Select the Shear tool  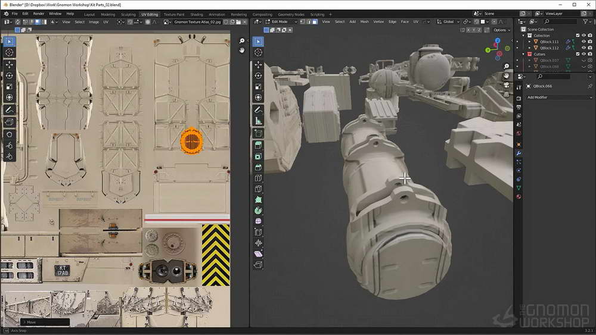coord(258,254)
